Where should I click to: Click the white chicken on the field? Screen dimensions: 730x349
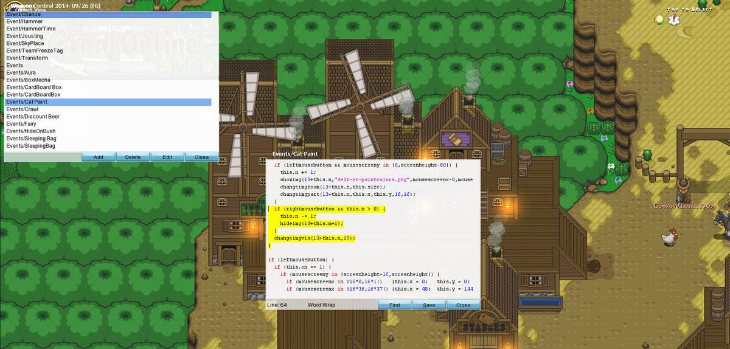[x=669, y=237]
